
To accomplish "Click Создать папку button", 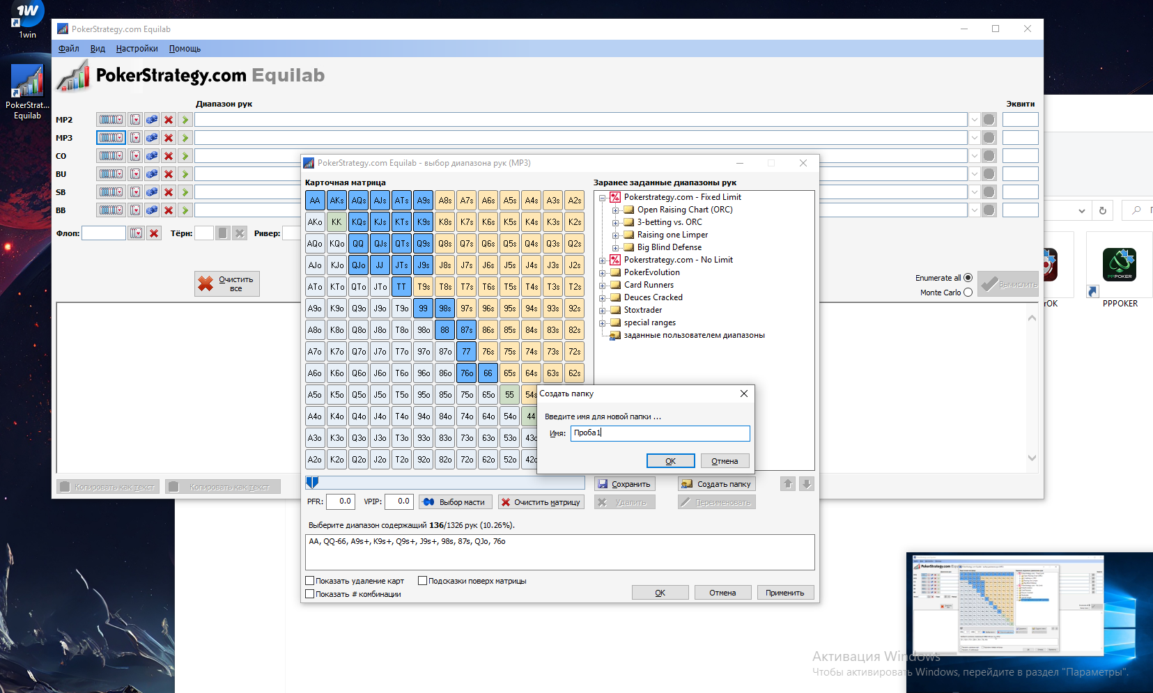I will click(x=717, y=484).
